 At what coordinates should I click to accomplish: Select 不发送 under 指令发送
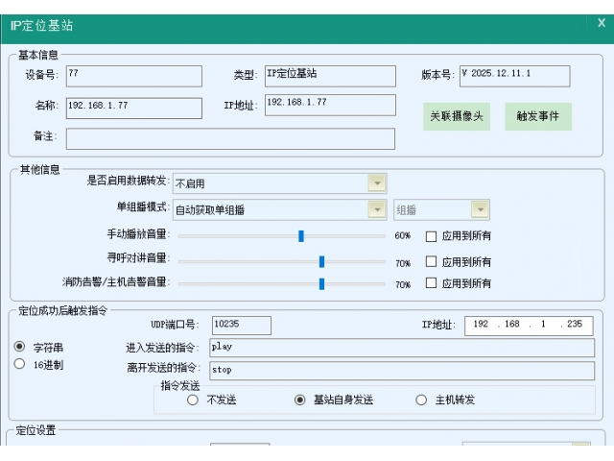click(x=193, y=400)
